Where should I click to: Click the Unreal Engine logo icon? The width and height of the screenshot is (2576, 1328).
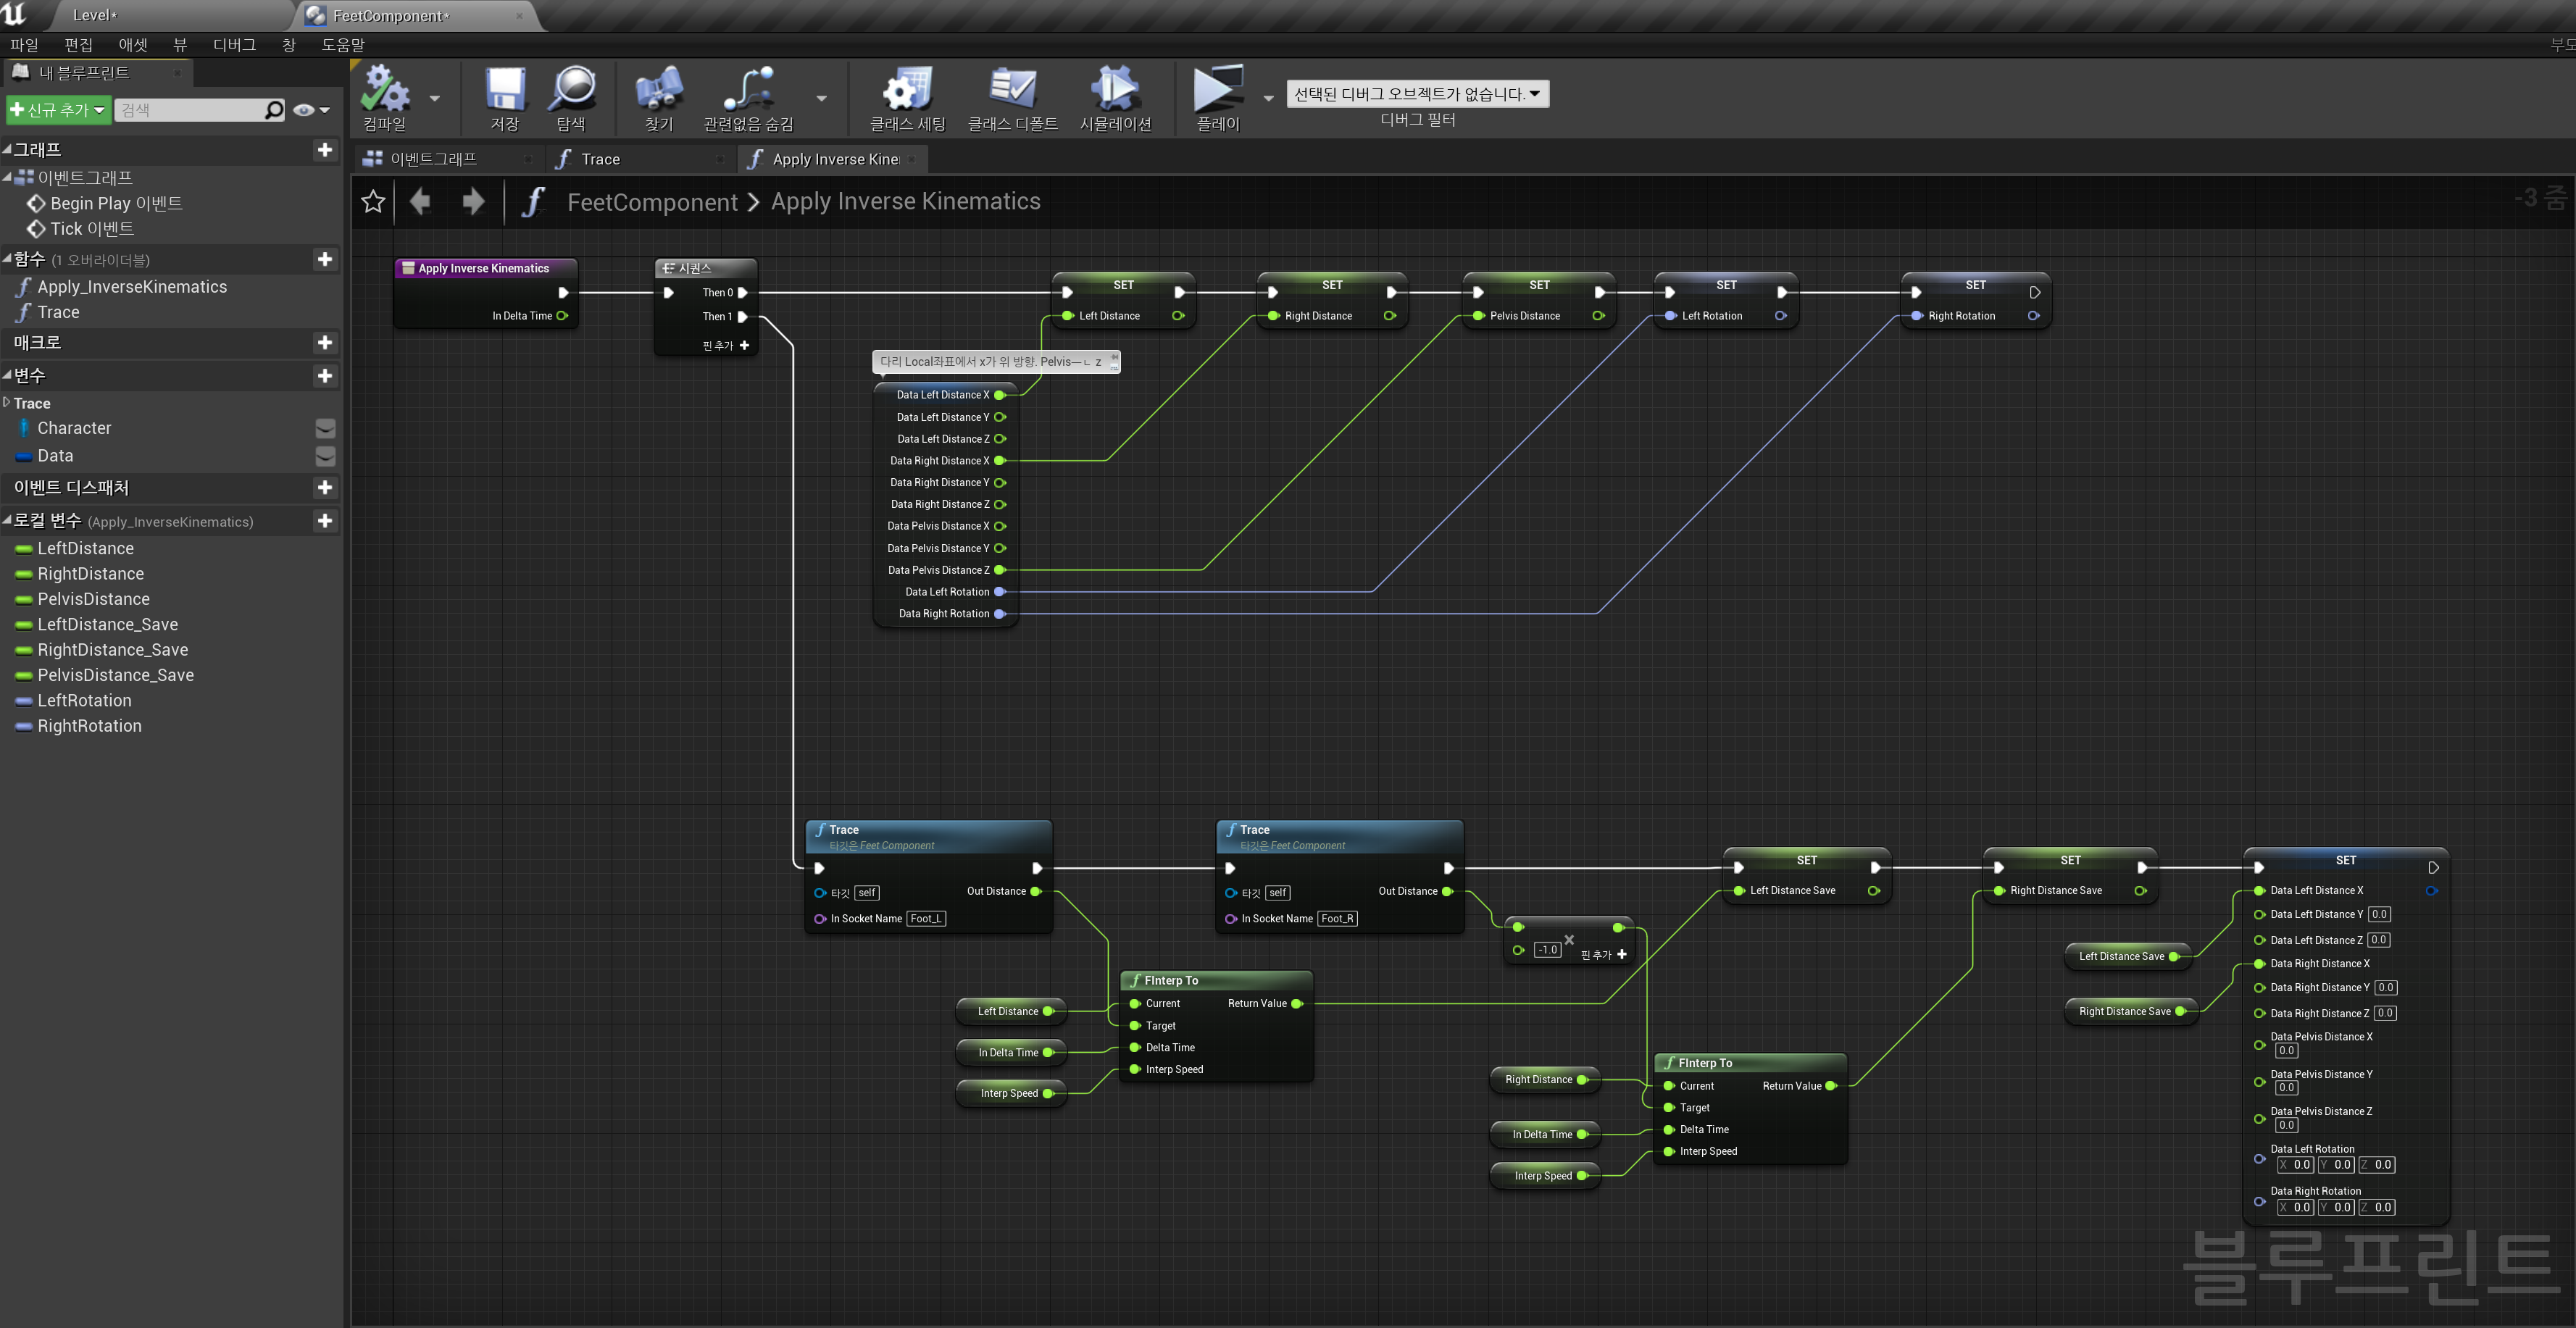point(14,14)
